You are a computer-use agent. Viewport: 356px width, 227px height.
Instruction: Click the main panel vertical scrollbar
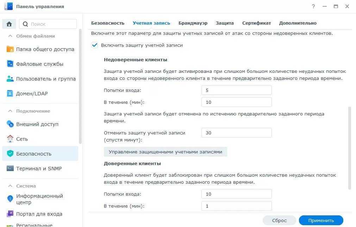click(350, 148)
